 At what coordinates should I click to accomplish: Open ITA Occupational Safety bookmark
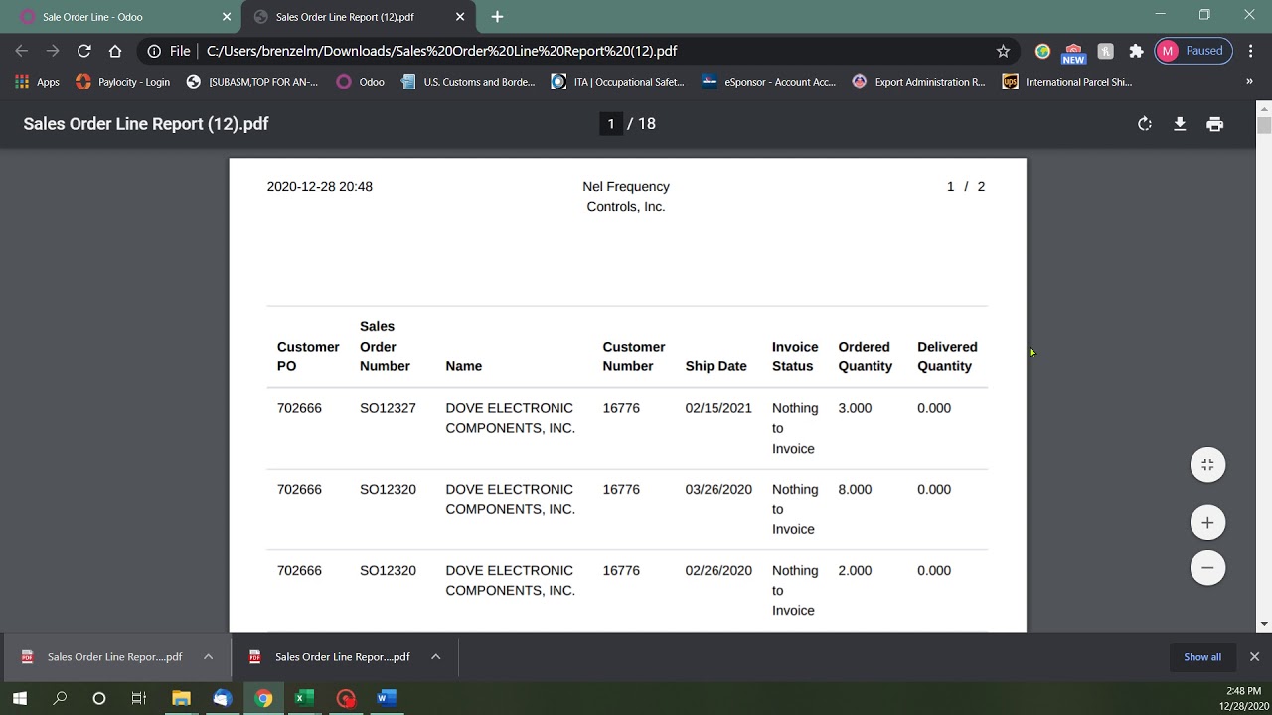point(617,82)
